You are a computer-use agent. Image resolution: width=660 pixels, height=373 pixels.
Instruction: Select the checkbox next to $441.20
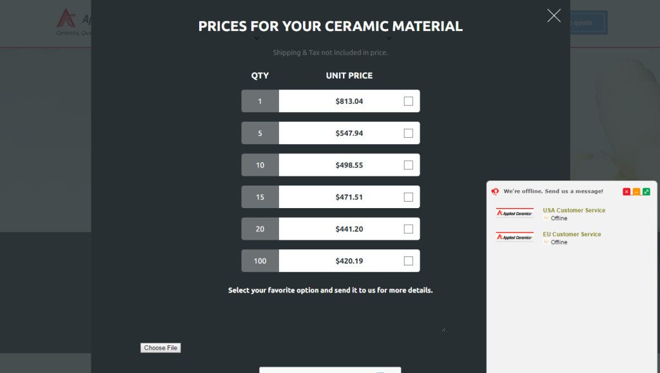point(408,229)
